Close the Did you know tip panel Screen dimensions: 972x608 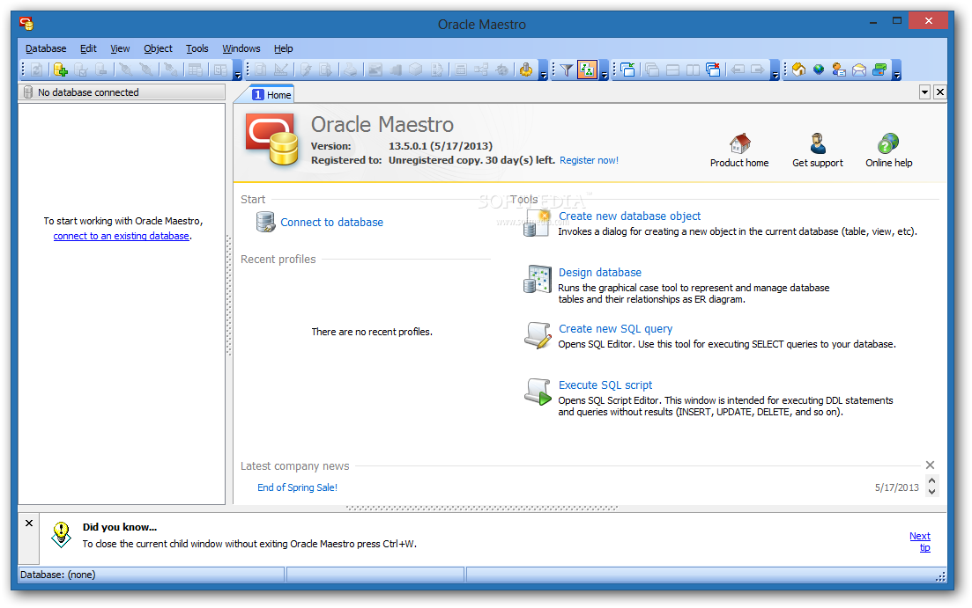[29, 524]
